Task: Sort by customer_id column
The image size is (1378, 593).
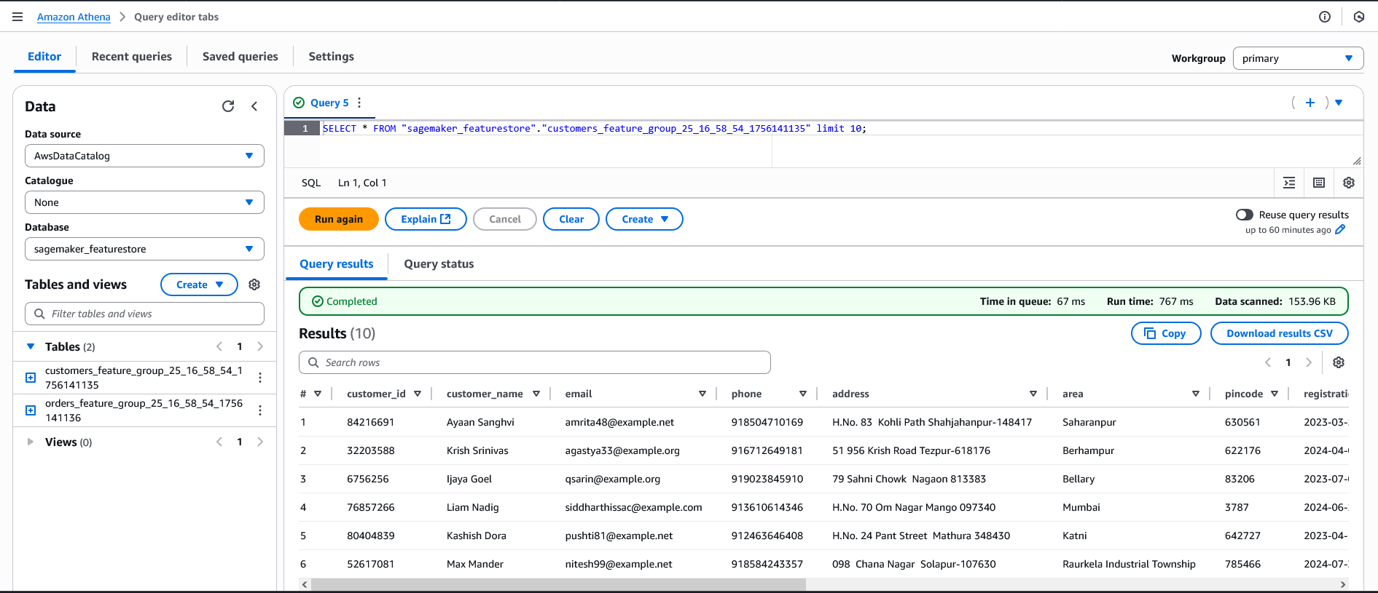Action: pyautogui.click(x=418, y=394)
